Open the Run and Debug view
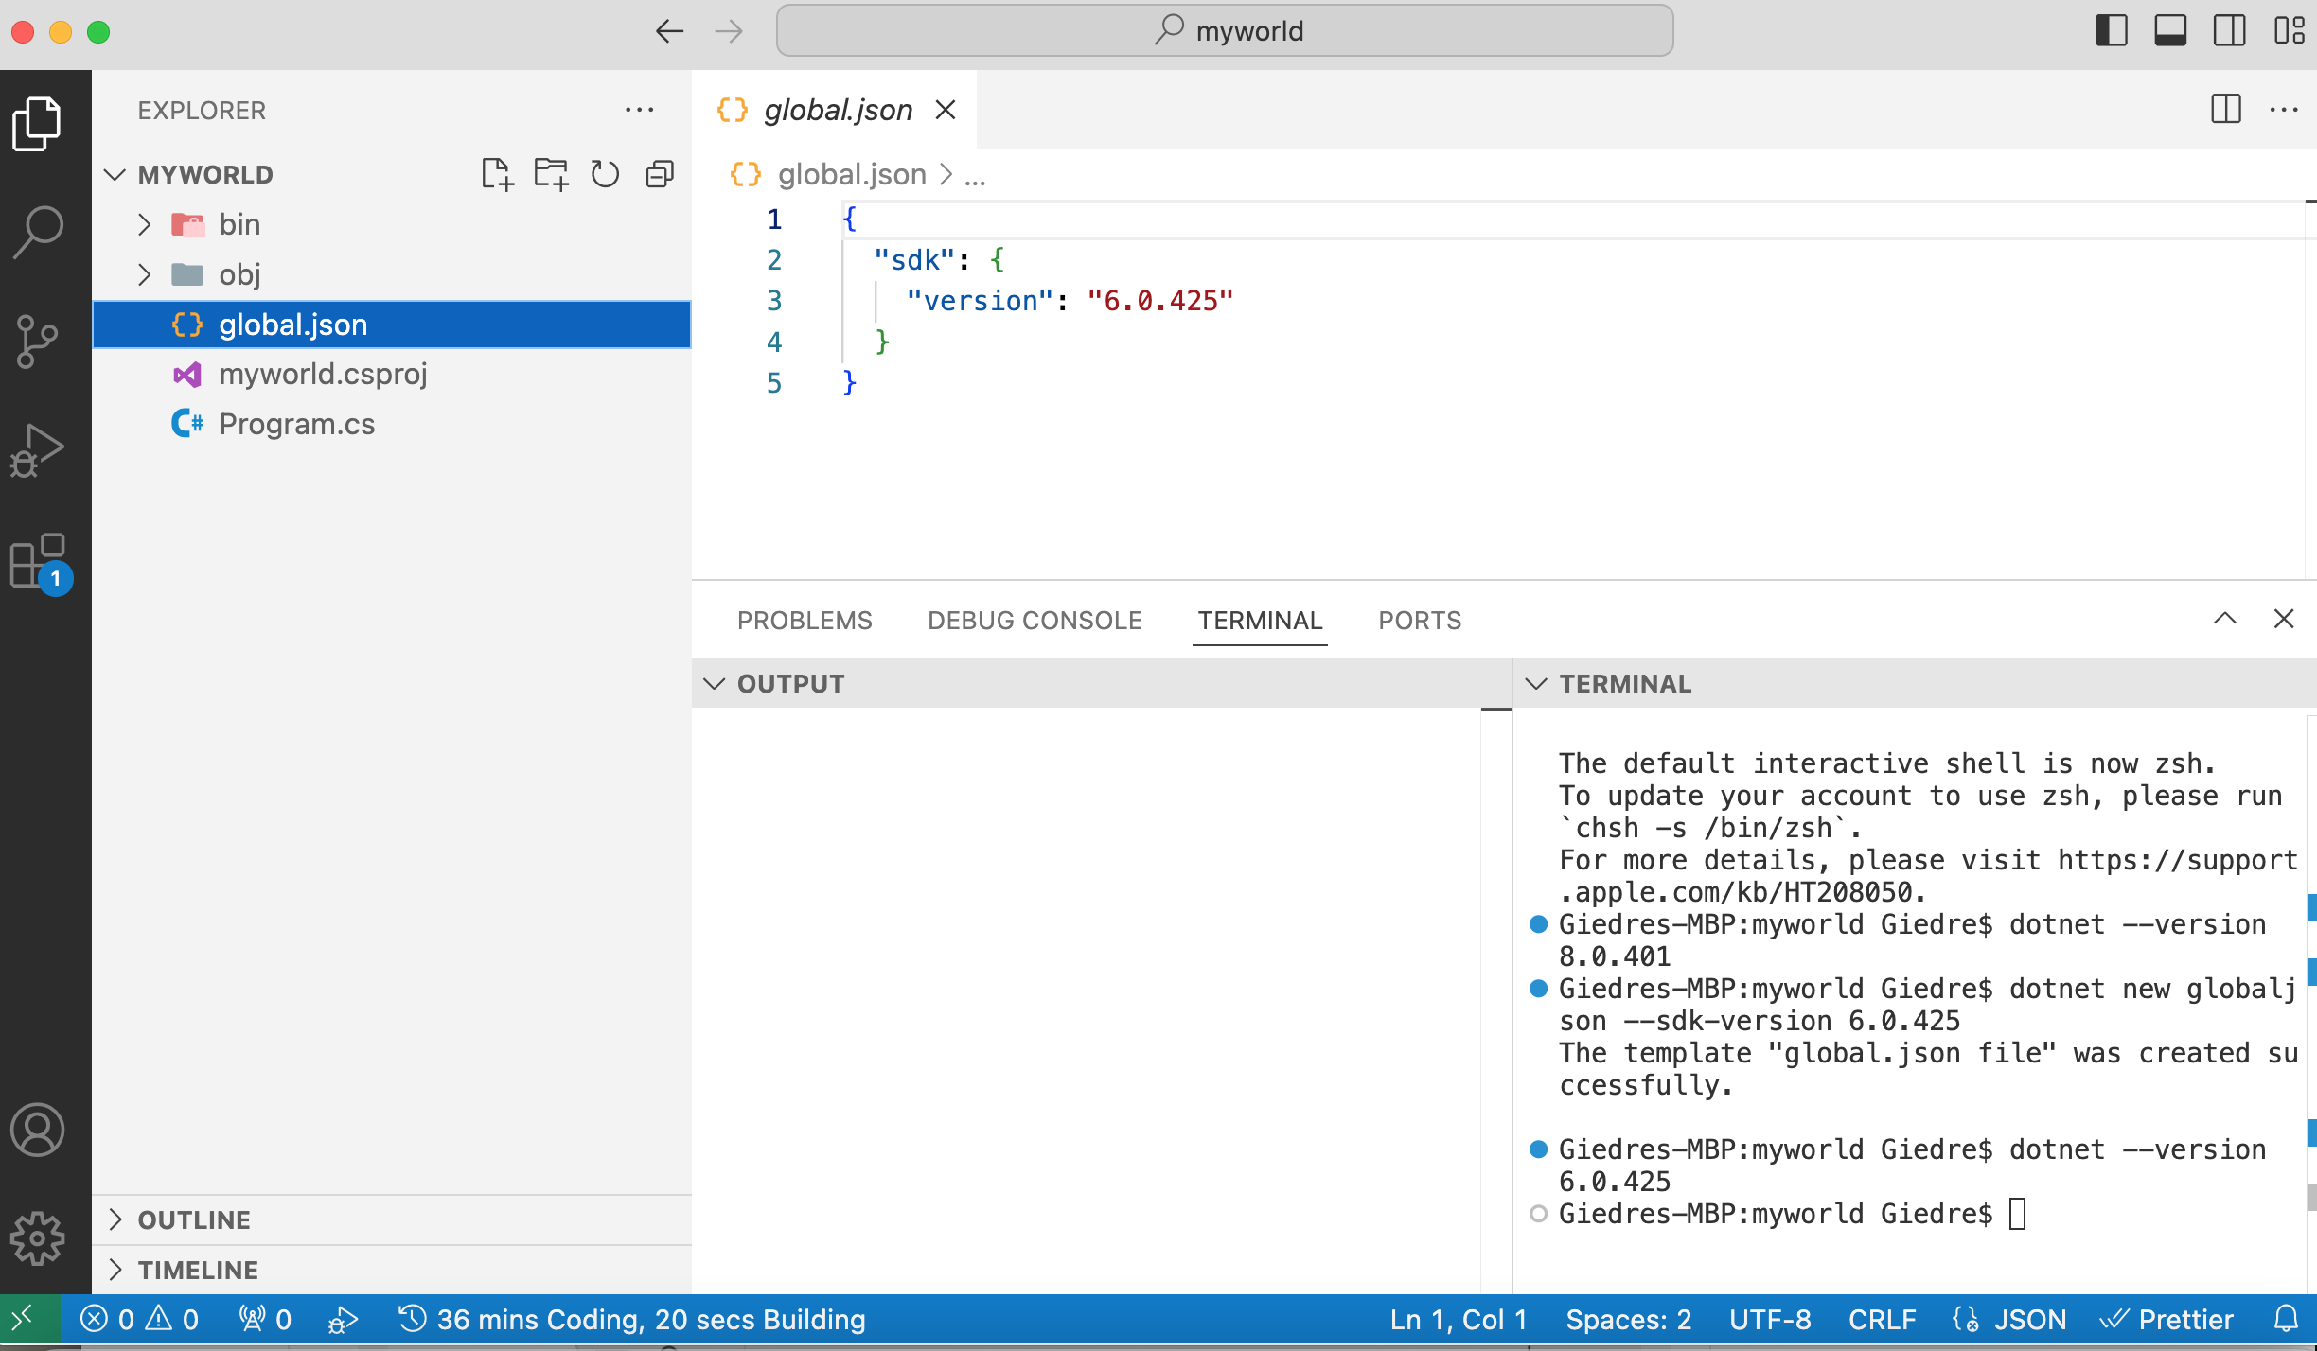Screen dimensions: 2317x1351 pyautogui.click(x=38, y=449)
